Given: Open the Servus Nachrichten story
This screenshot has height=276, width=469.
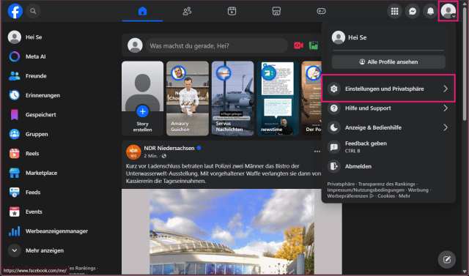Looking at the screenshot, I should coord(233,98).
